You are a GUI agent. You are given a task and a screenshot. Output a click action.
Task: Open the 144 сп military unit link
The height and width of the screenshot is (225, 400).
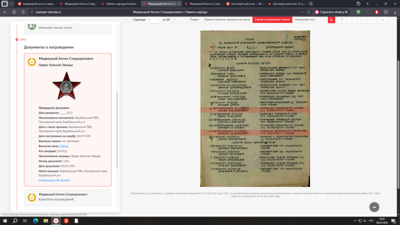[64, 146]
